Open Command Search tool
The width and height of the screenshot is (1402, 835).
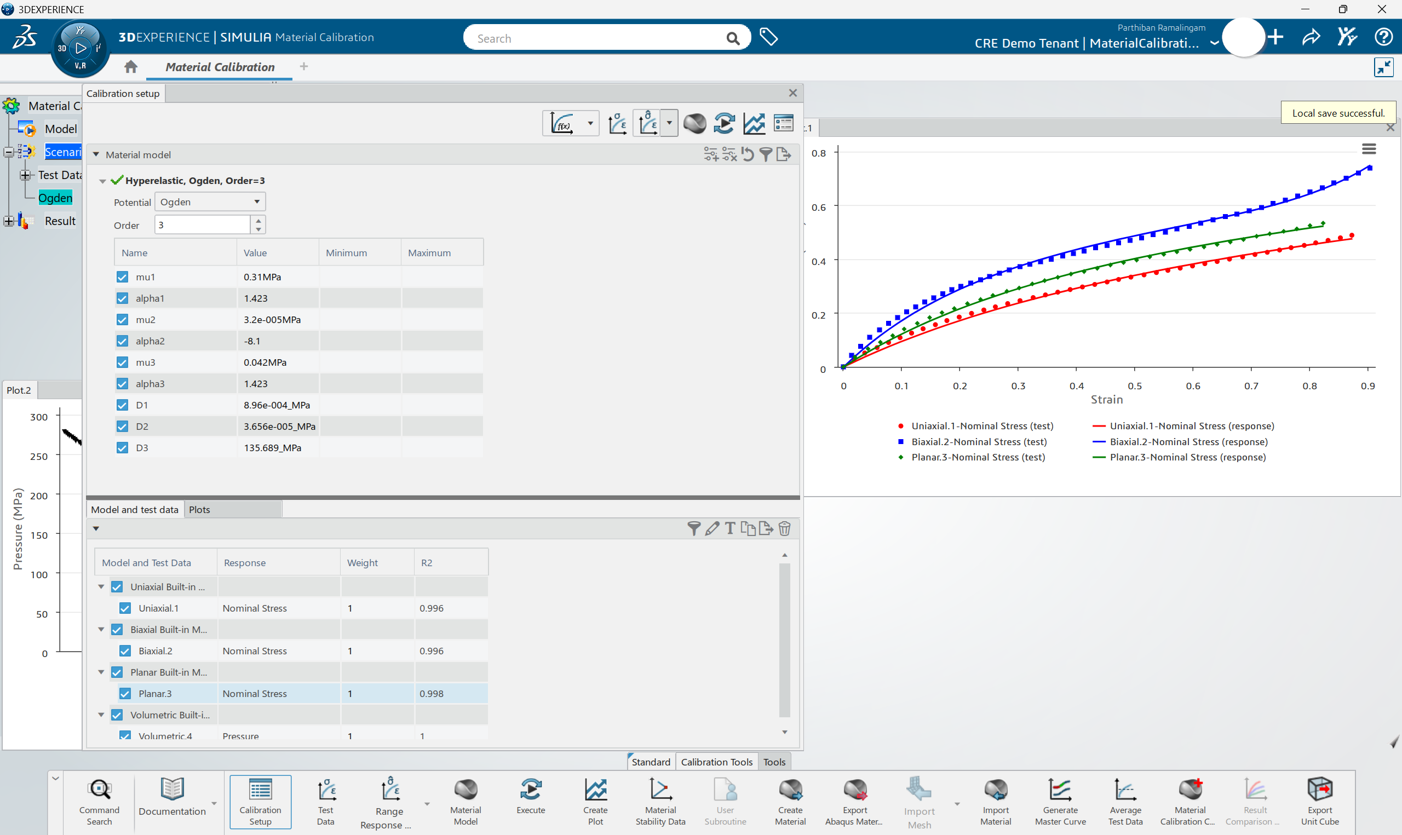tap(99, 801)
